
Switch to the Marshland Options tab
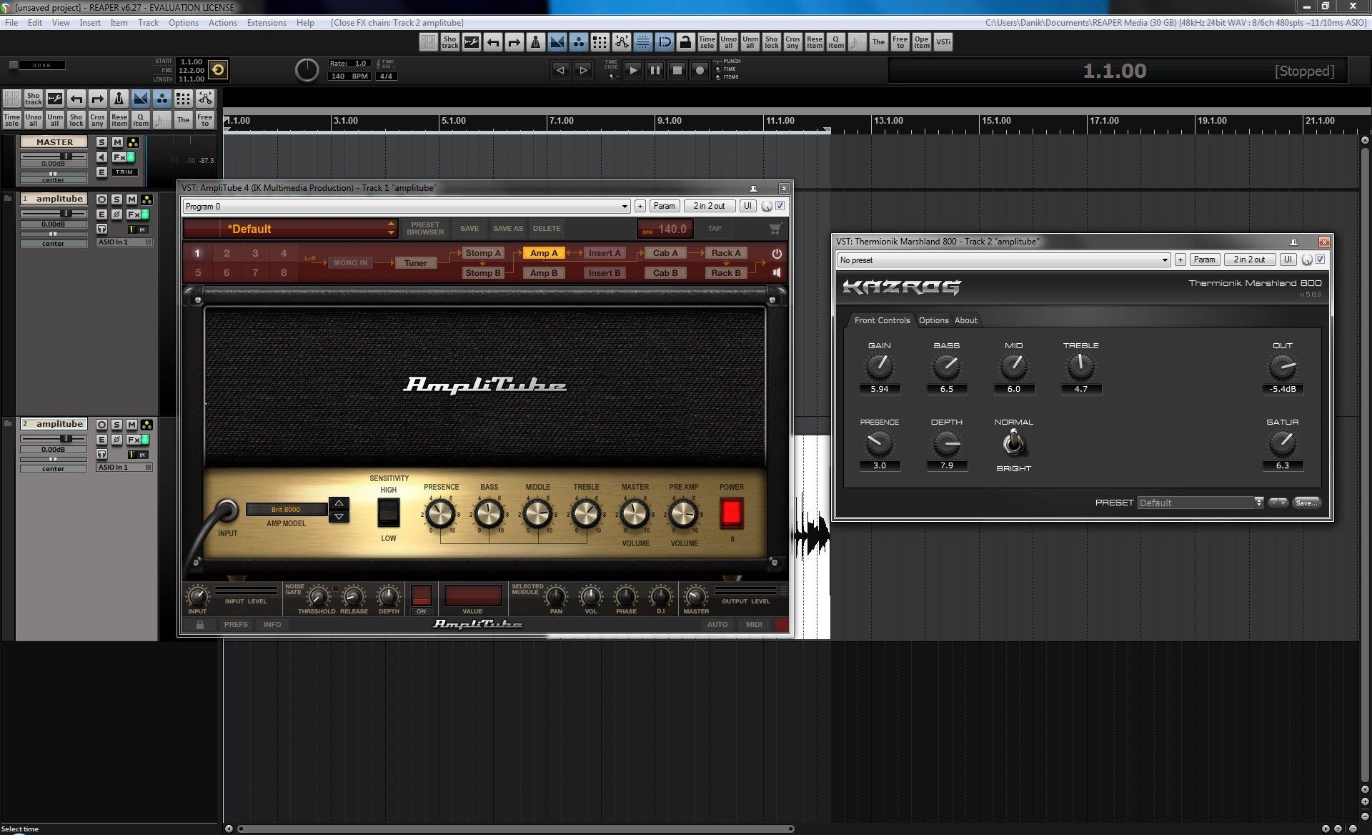click(x=933, y=320)
